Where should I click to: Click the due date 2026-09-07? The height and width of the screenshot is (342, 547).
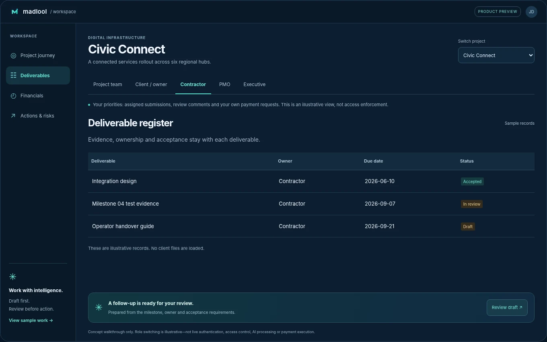pos(380,204)
